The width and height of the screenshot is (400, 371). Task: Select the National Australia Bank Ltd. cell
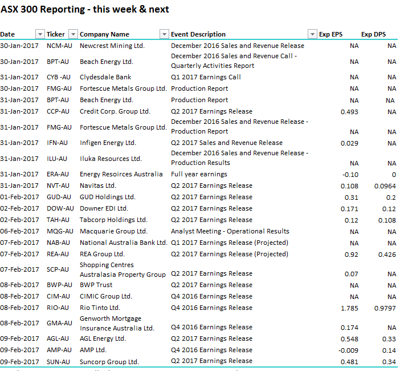[x=124, y=243]
